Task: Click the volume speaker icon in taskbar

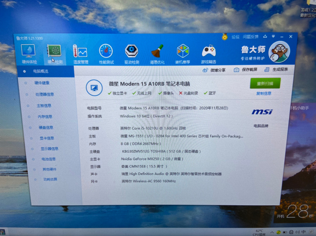Action: click(297, 232)
